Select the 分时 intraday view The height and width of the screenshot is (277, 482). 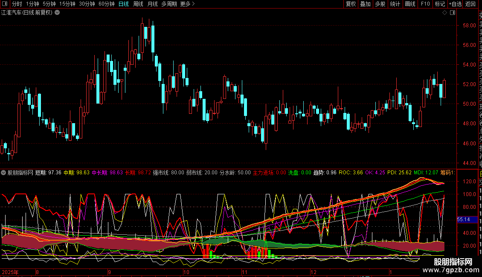pyautogui.click(x=17, y=4)
